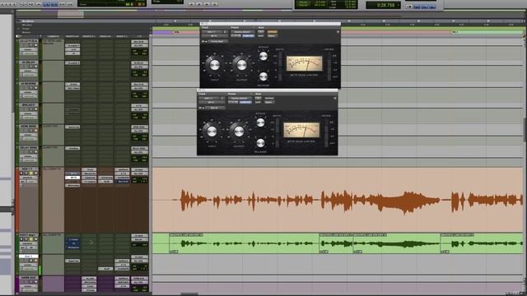
Task: Click the INSERTS A-E column header
Action: pos(72,36)
